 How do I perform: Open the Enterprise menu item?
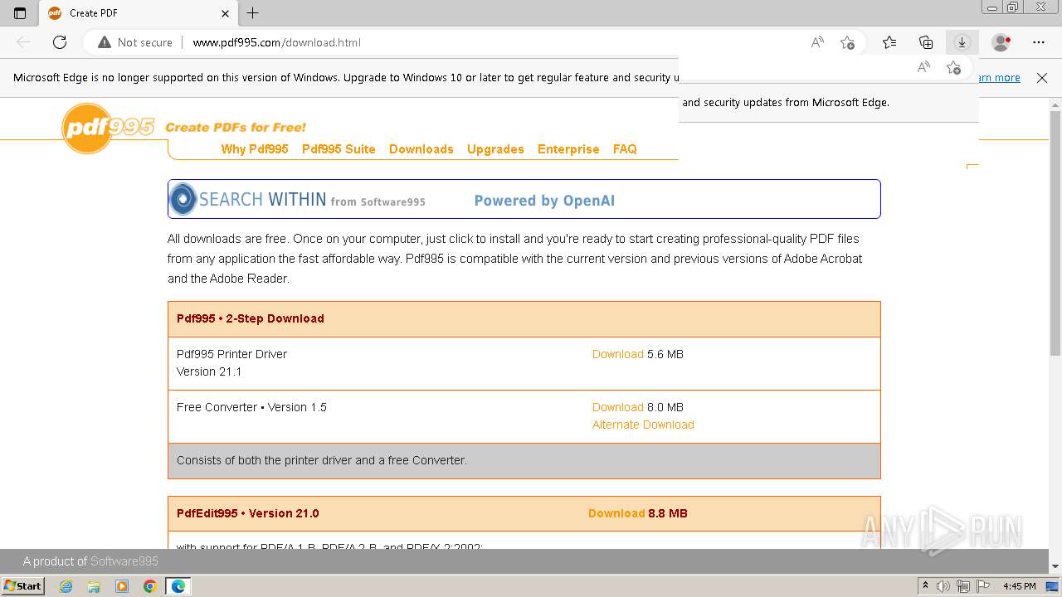pyautogui.click(x=568, y=149)
